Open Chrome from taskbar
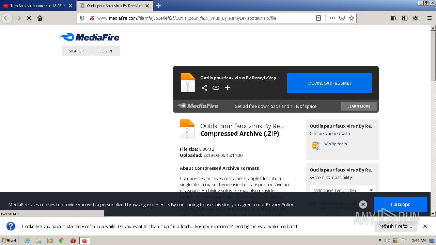 (62, 241)
